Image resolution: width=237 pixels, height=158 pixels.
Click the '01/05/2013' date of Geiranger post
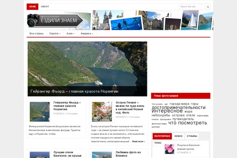tap(59, 114)
